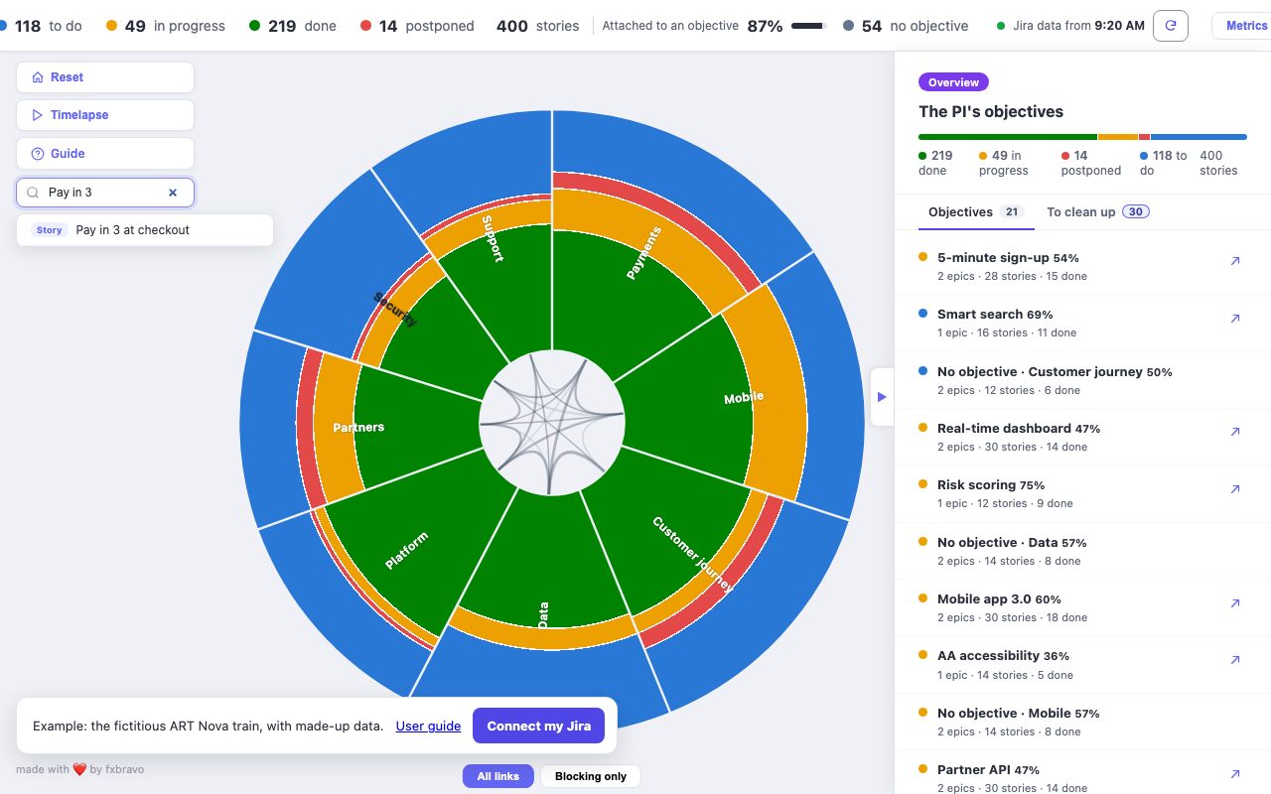The width and height of the screenshot is (1271, 794).
Task: Clear the search field with X
Action: (173, 193)
